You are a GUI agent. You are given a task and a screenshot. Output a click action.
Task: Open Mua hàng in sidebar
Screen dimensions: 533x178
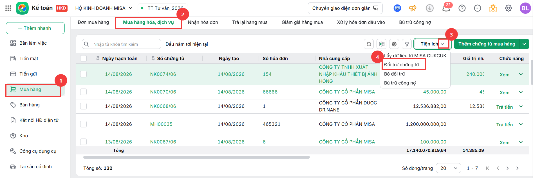(35, 89)
